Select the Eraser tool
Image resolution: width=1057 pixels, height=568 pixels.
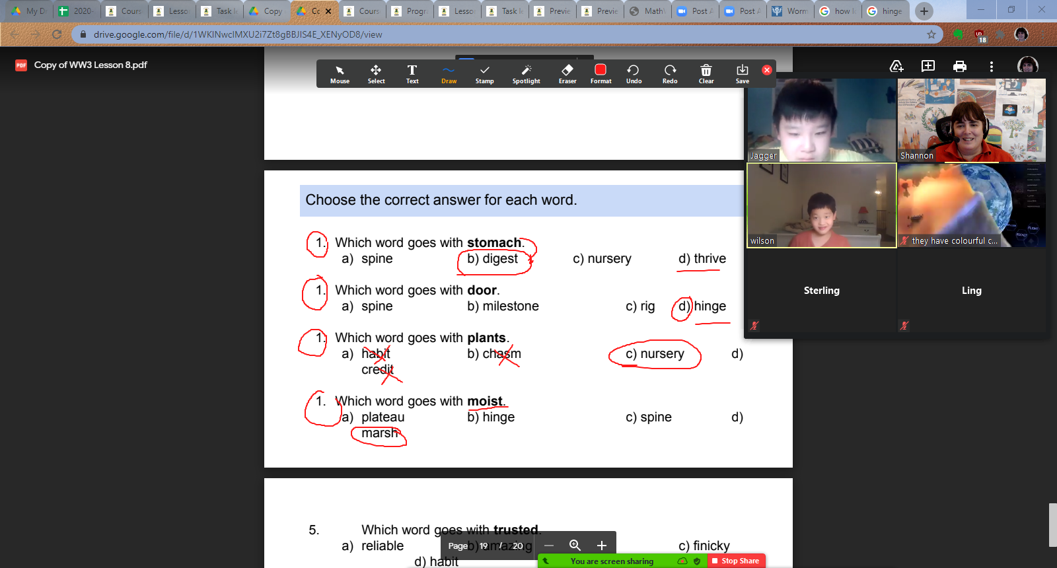click(x=567, y=74)
